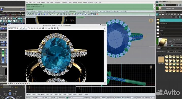Open the Scene Editor tab
183x99 pixels.
coord(171,12)
